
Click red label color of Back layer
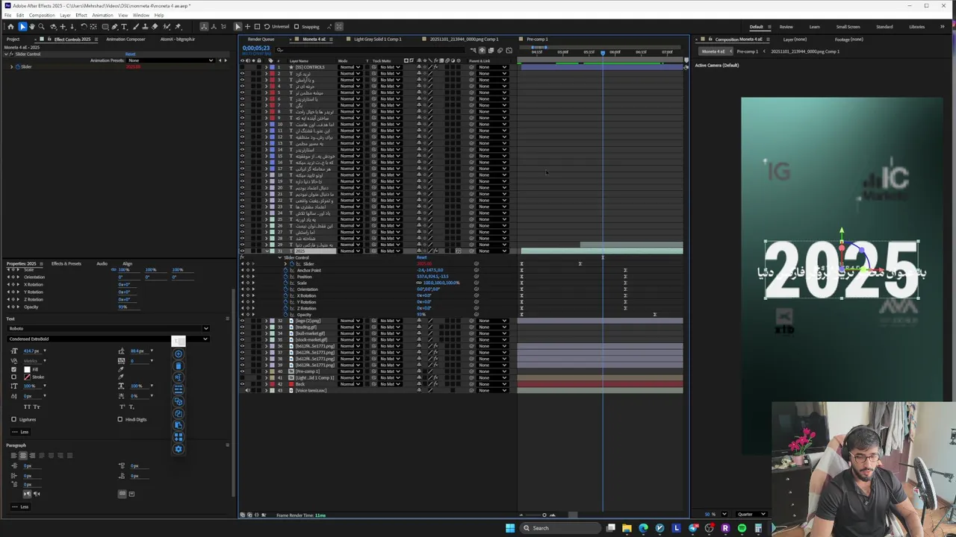[272, 384]
